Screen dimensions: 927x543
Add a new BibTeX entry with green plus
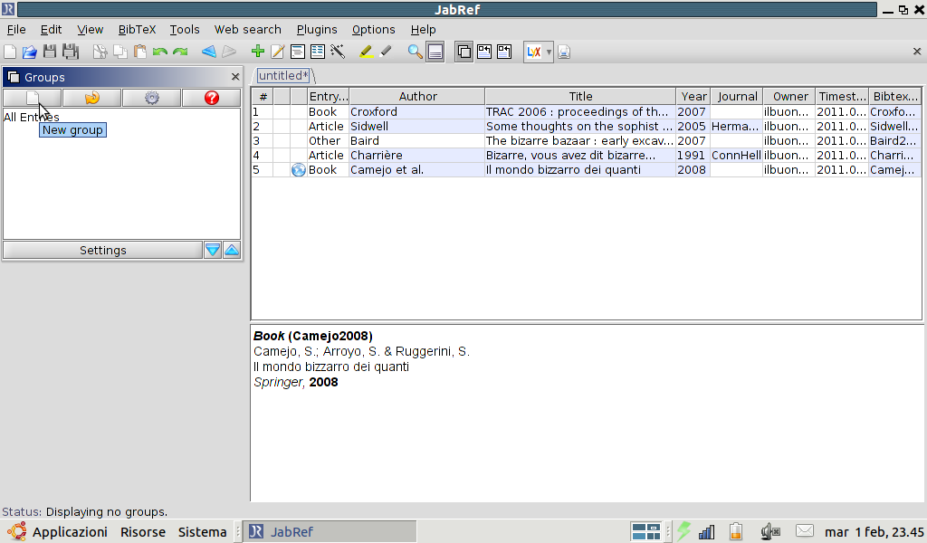pyautogui.click(x=257, y=52)
